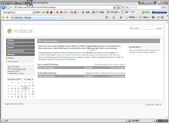Viewport: 169px width, 123px height.
Task: Open the search provider dropdown arrow
Action: pyautogui.click(x=166, y=7)
